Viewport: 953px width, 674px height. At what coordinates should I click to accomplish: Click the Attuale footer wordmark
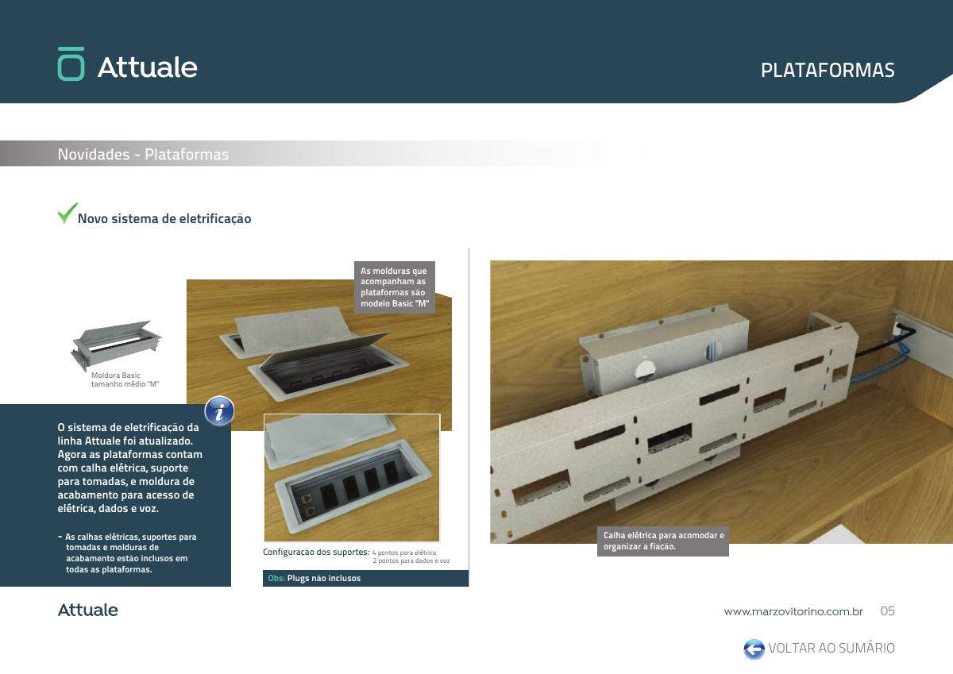(87, 610)
